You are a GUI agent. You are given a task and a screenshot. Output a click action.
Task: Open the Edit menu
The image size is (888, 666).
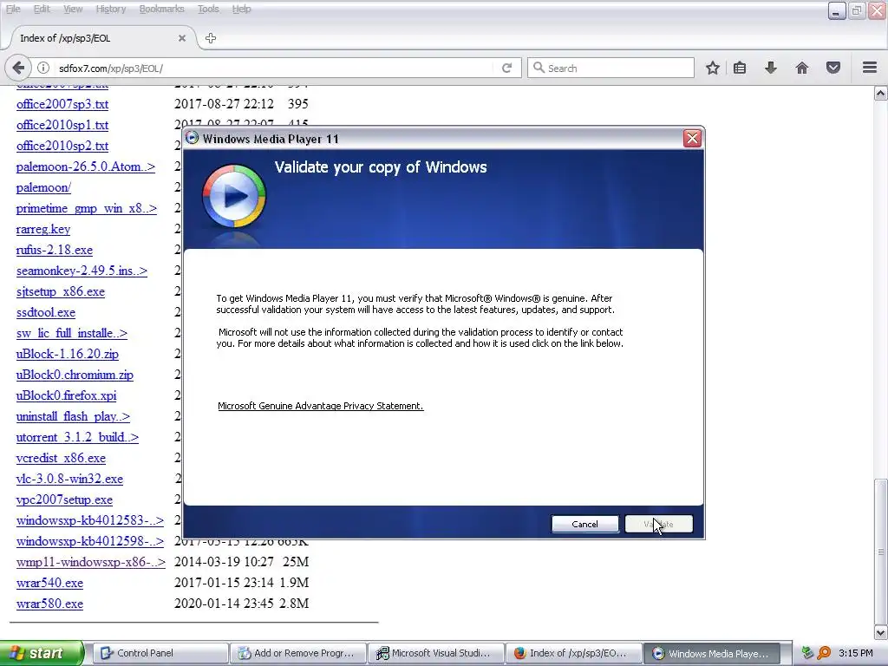tap(42, 9)
